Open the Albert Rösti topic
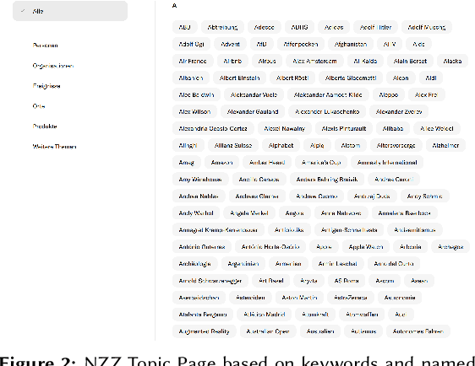This screenshot has height=366, width=475. coord(292,78)
